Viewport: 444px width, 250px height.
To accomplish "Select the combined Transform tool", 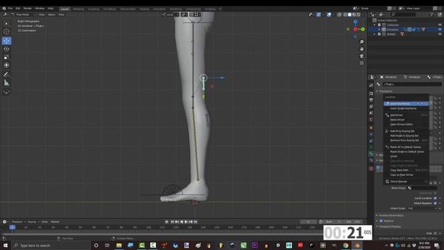I will point(6,65).
